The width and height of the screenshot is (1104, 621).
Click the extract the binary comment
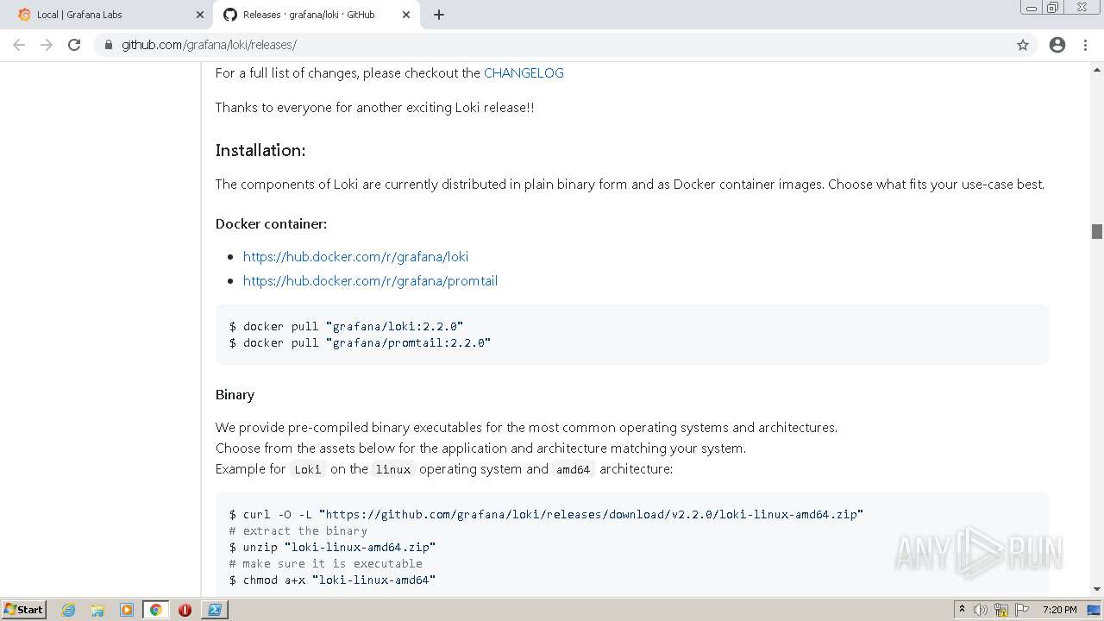point(298,530)
